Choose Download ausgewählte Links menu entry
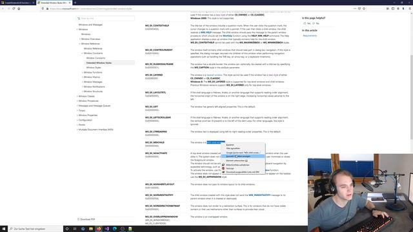 243,172
